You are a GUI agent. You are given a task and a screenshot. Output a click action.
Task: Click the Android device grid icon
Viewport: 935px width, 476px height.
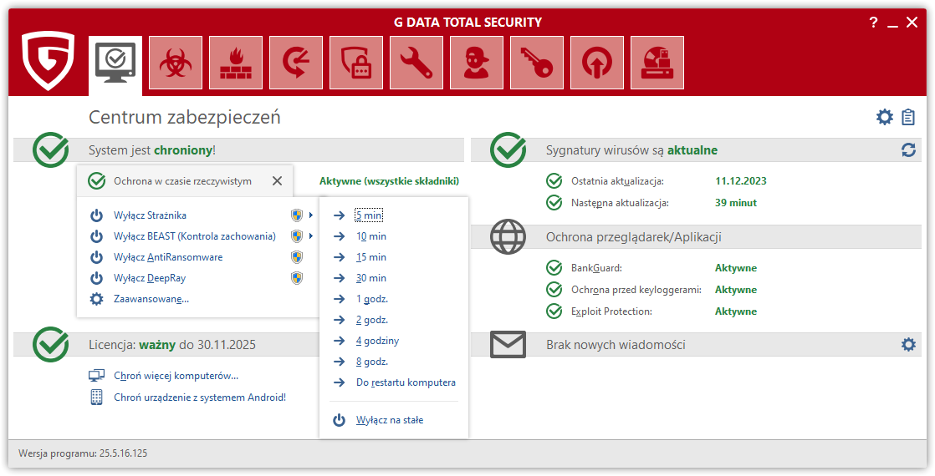[x=97, y=398]
